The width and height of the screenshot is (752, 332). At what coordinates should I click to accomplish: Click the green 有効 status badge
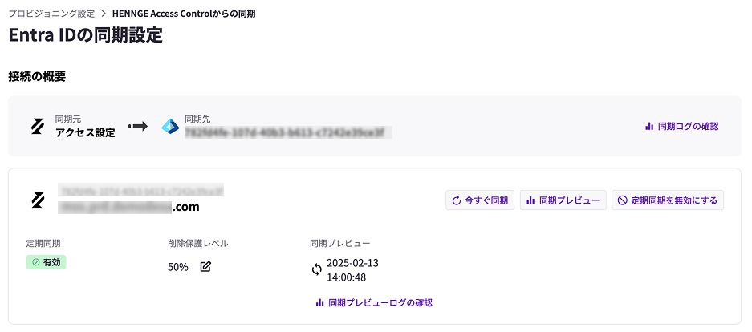click(46, 262)
